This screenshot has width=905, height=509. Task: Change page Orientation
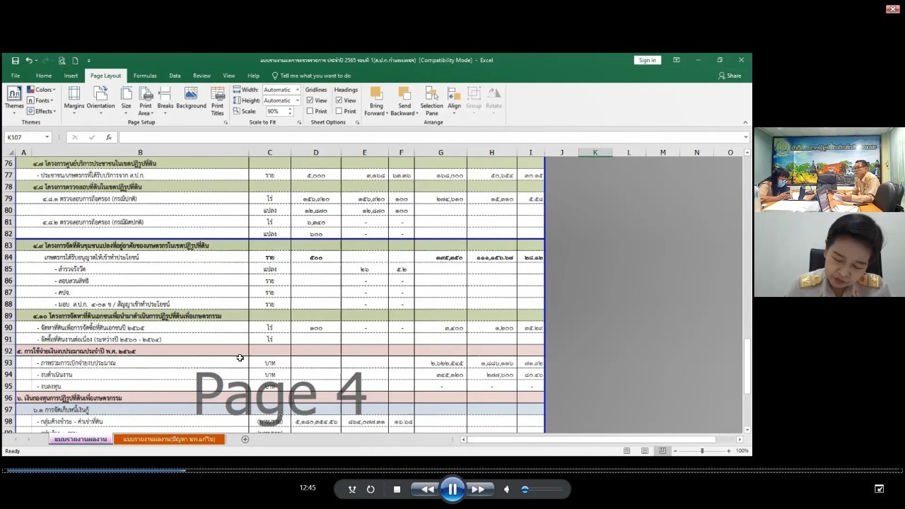coord(100,101)
